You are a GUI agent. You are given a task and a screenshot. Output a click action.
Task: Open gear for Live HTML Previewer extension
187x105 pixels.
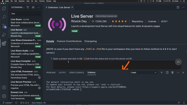coord(39,78)
